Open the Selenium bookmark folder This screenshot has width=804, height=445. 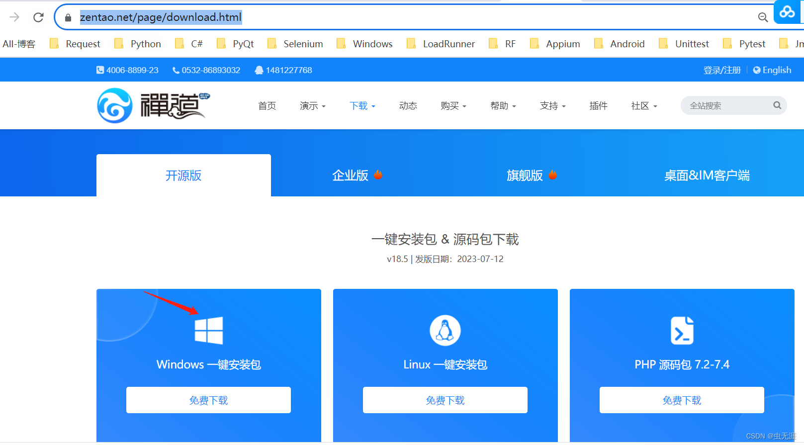295,44
